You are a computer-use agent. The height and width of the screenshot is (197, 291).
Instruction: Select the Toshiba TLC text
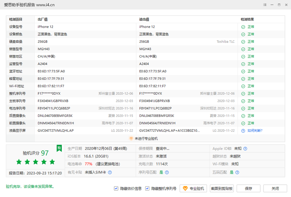(225, 42)
